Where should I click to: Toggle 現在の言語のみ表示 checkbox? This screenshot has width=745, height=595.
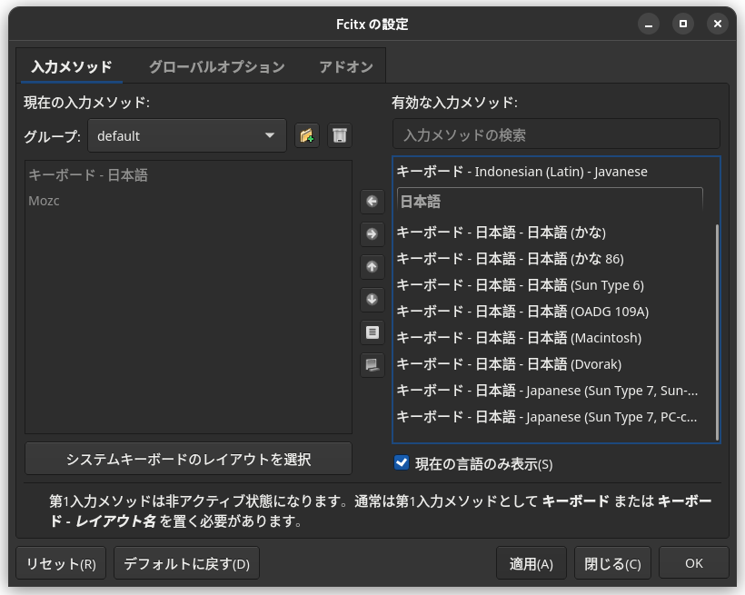pos(402,462)
